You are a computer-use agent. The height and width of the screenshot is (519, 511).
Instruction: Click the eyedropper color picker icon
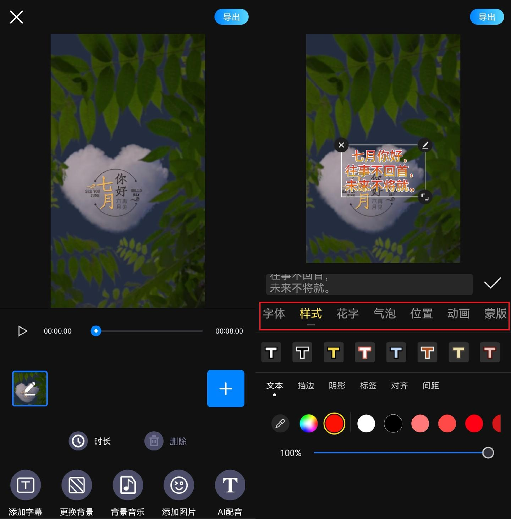[280, 424]
